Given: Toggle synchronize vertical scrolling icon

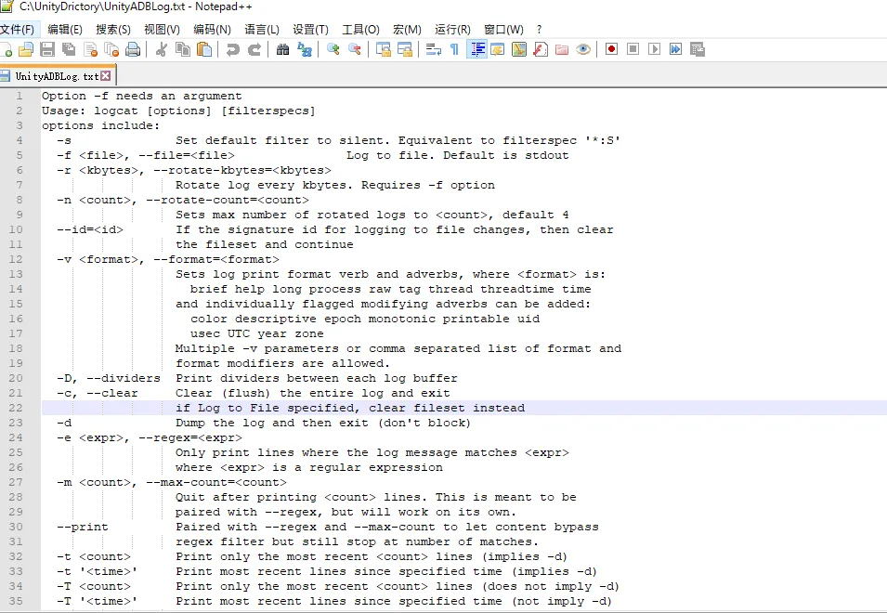Looking at the screenshot, I should (x=384, y=50).
